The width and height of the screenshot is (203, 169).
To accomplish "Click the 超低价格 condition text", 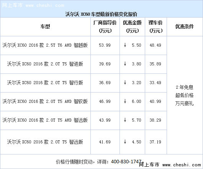I will 185,95.
